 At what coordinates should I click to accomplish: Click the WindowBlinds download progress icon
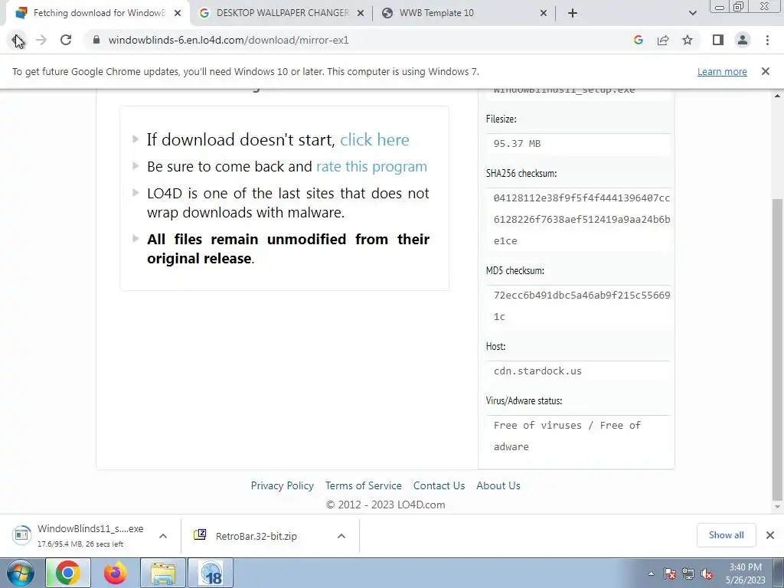(x=21, y=535)
